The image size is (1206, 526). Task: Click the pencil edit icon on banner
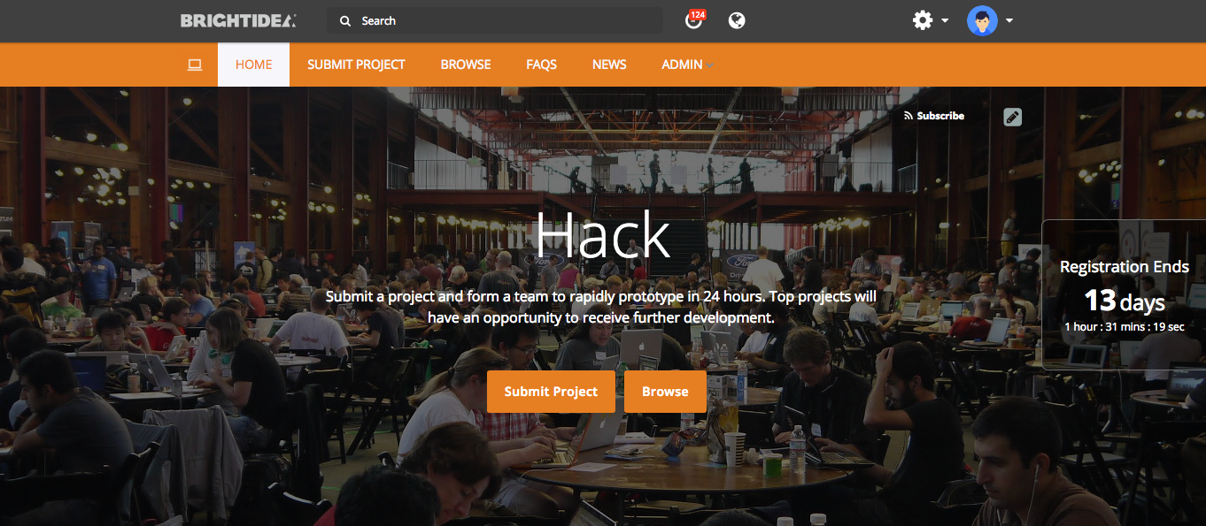coord(1013,117)
